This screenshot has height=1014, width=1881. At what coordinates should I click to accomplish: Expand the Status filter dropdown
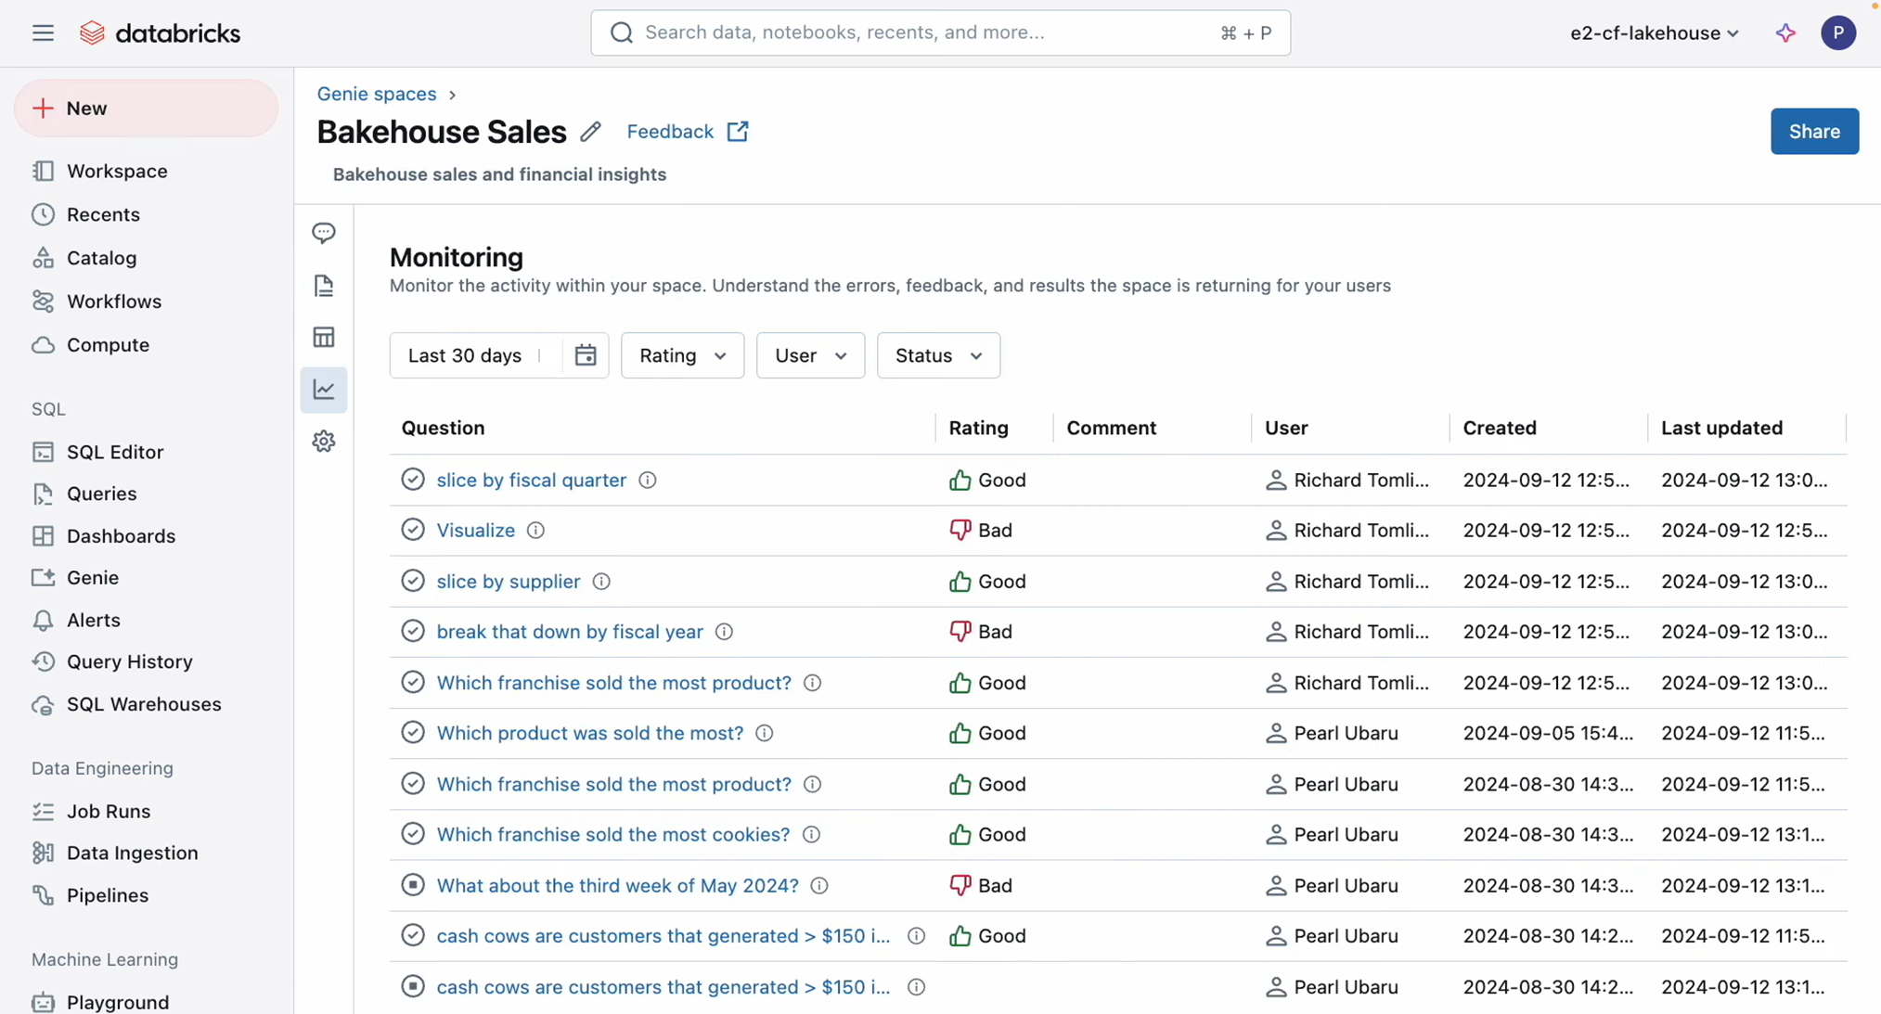[x=938, y=355]
